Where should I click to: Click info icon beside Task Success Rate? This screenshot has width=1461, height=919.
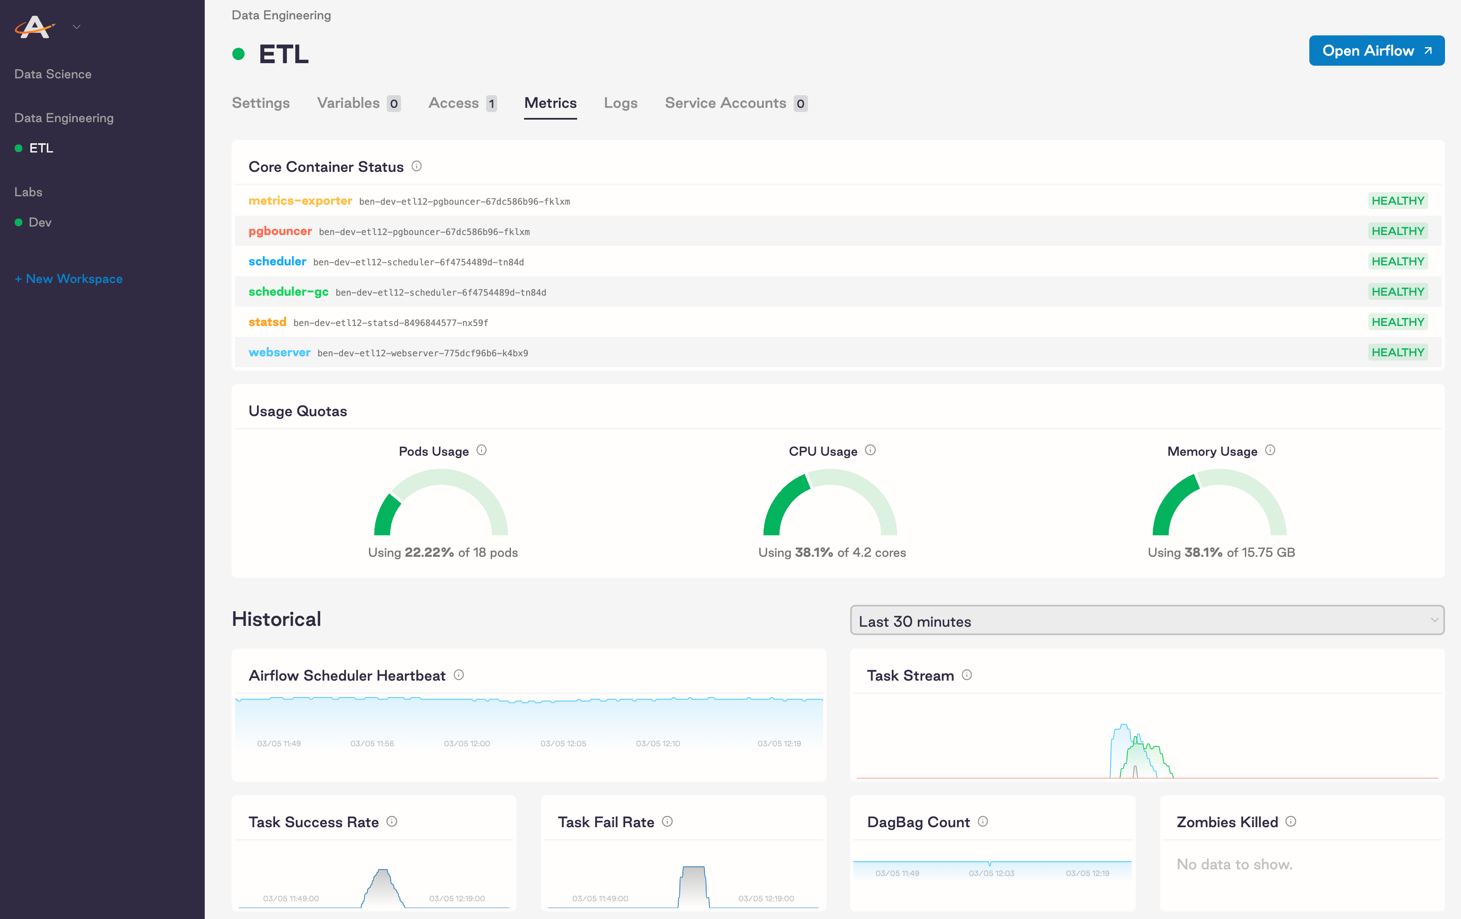pos(392,821)
